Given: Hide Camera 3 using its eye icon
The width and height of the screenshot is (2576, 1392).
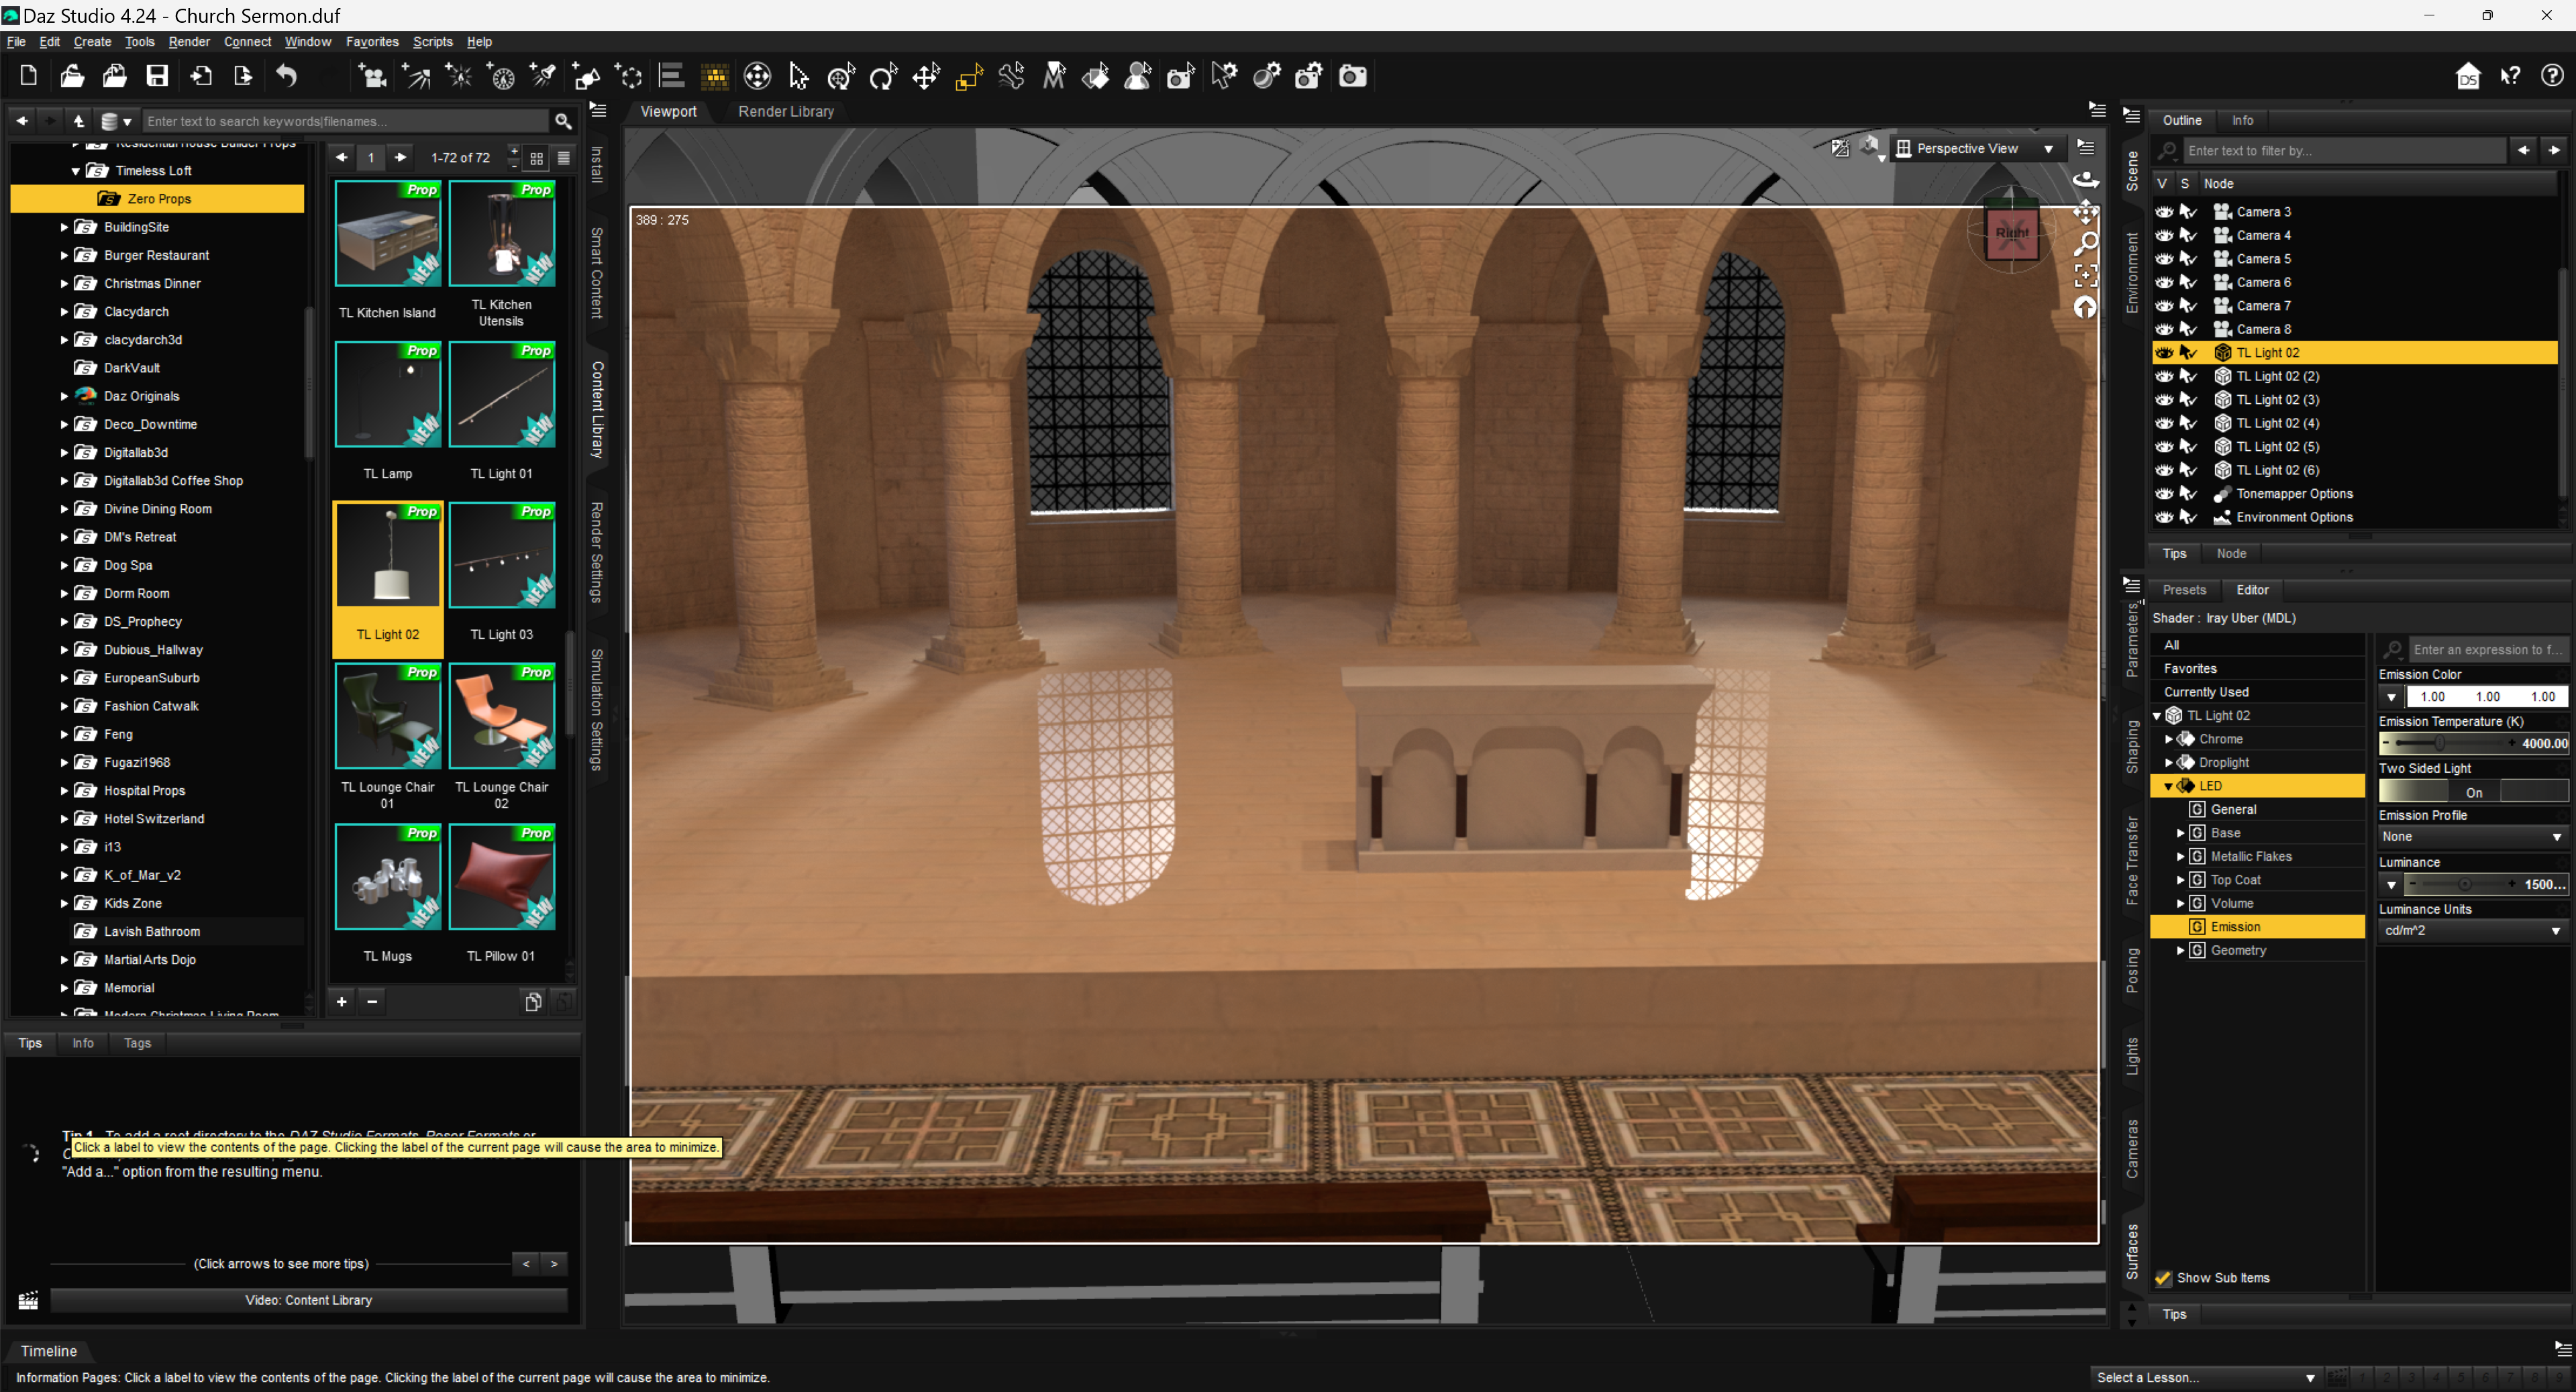Looking at the screenshot, I should point(2164,212).
